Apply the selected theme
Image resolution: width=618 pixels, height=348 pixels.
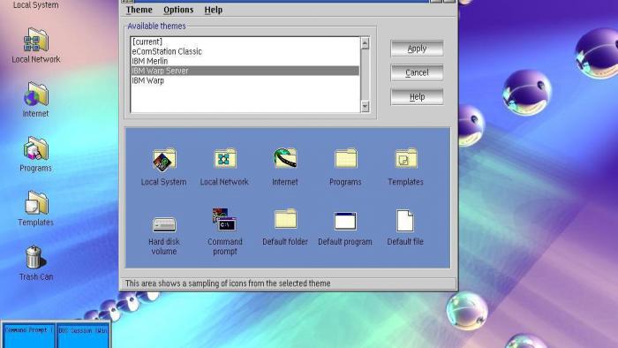pos(417,49)
